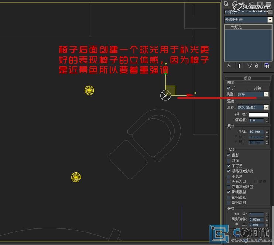Select the lower yellow sphere light
The width and height of the screenshot is (274, 245).
click(76, 177)
